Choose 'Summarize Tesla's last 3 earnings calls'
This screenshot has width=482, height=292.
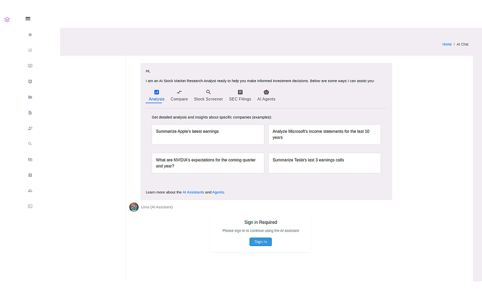coord(325,163)
